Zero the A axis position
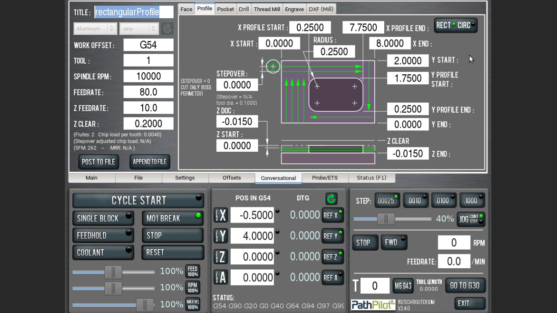Viewport: 557px width, 313px height. click(x=221, y=277)
